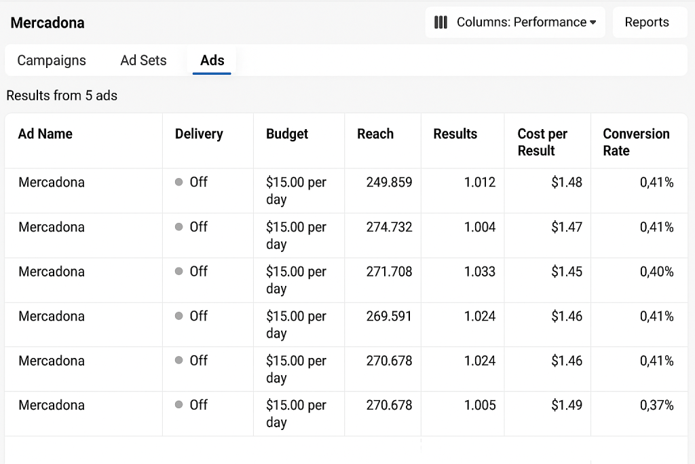695x464 pixels.
Task: Open the Columns: Performance dropdown
Action: point(515,22)
